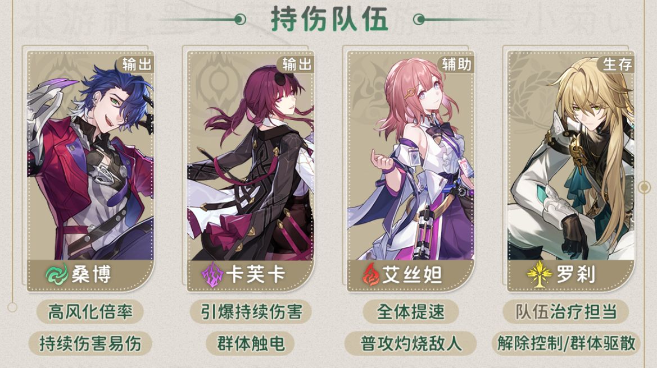Image resolution: width=657 pixels, height=368 pixels.
Task: Click the 持续伤害易伤 tag
Action: point(90,344)
